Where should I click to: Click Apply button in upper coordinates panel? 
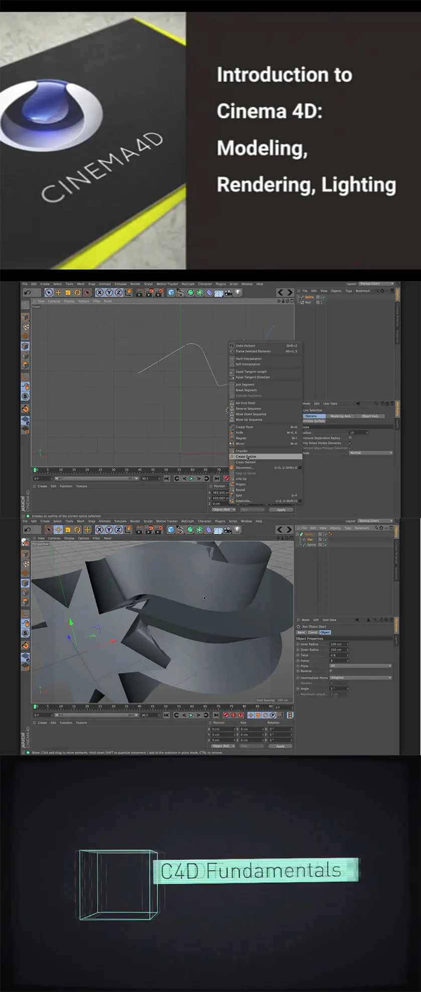[x=281, y=509]
